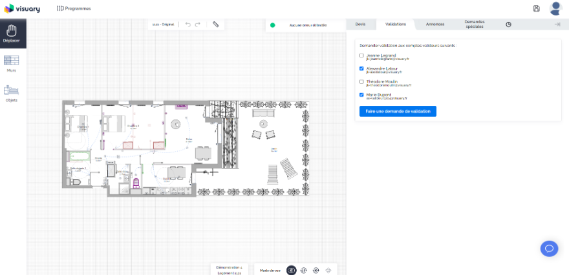
Task: Uncheck Marie Dupont validator
Action: [361, 95]
